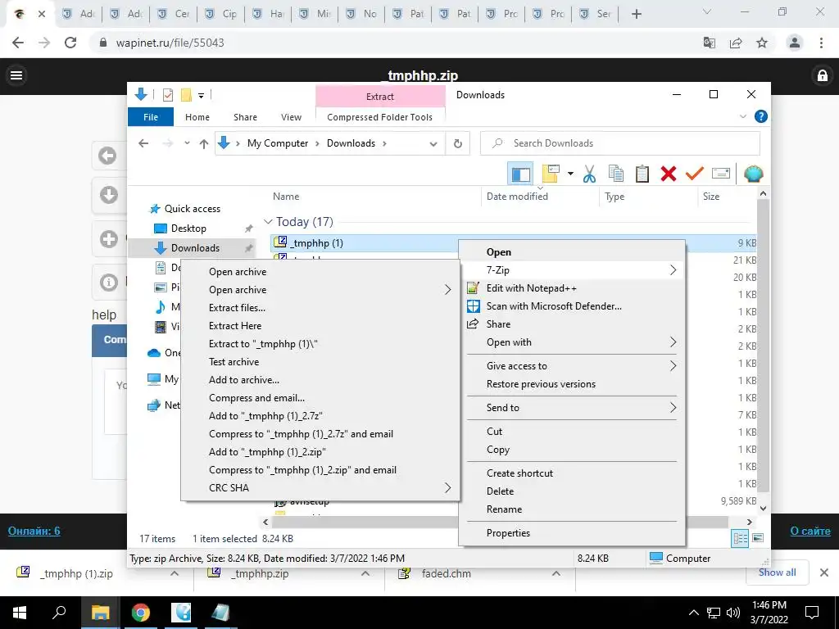Image resolution: width=839 pixels, height=629 pixels.
Task: Choose Scan with Microsoft Defender...
Action: [x=572, y=306]
